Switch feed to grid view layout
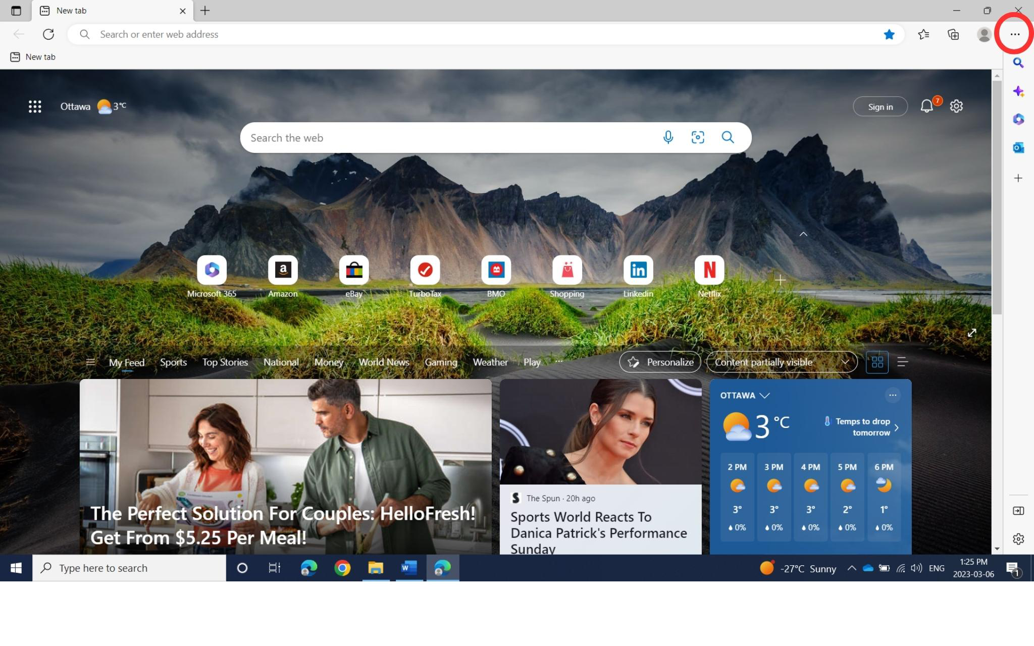The image size is (1034, 646). tap(877, 362)
